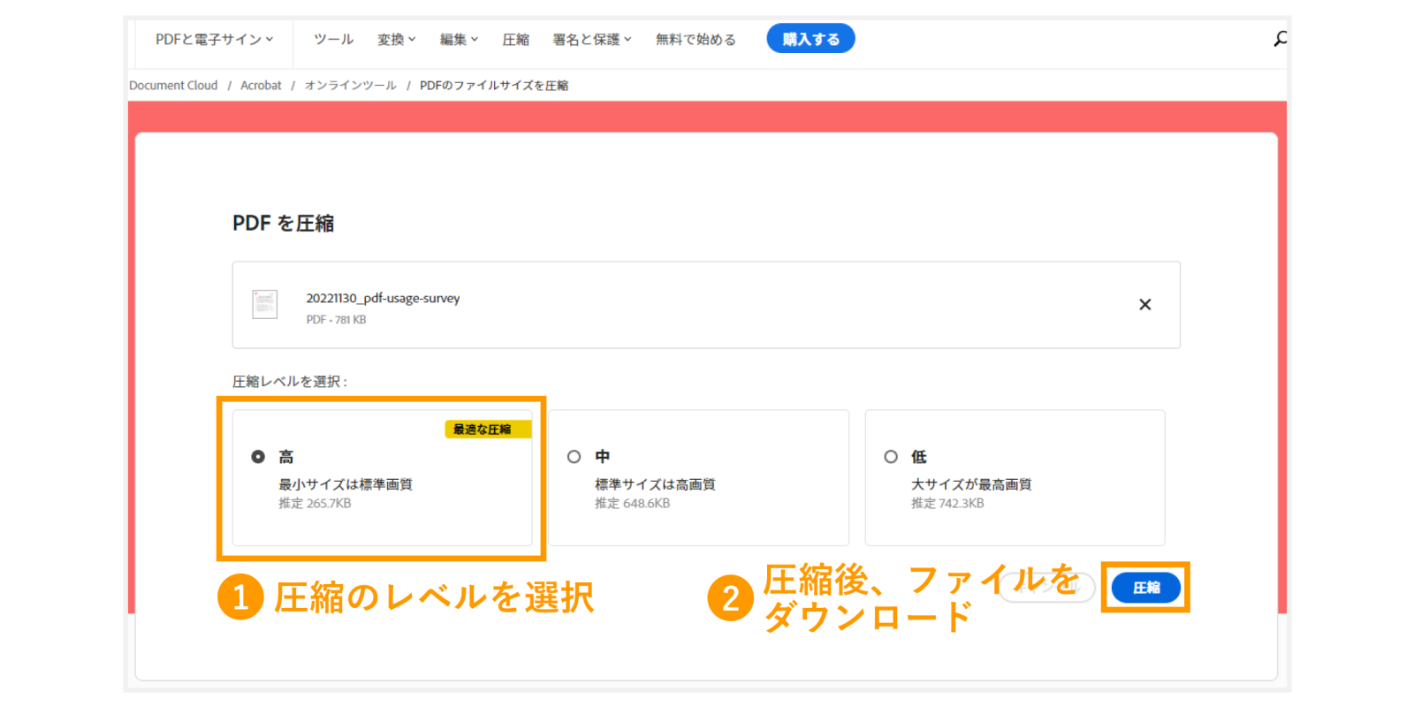This screenshot has width=1414, height=707.
Task: Open the 圧縮 menu item in navigation
Action: (515, 40)
